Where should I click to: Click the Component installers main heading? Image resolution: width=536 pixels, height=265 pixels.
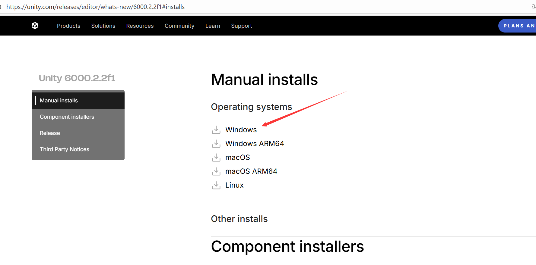click(x=287, y=247)
